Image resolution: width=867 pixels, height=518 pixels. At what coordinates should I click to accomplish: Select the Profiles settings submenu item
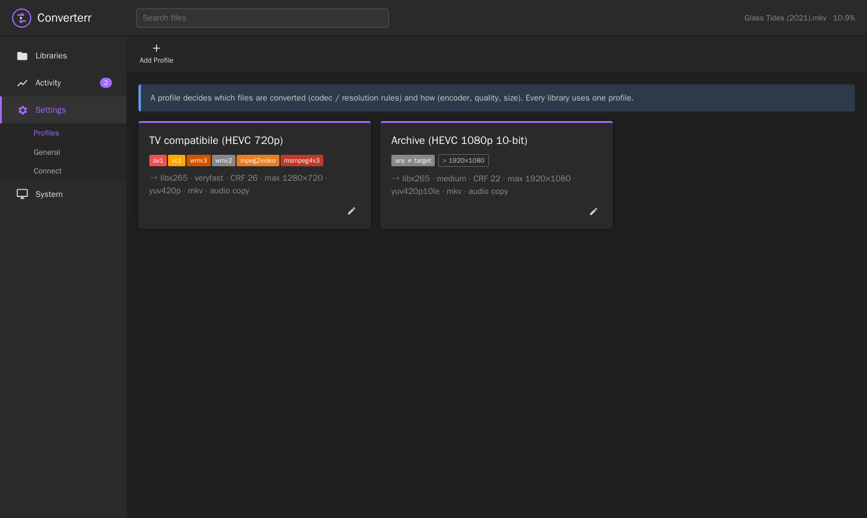[46, 133]
